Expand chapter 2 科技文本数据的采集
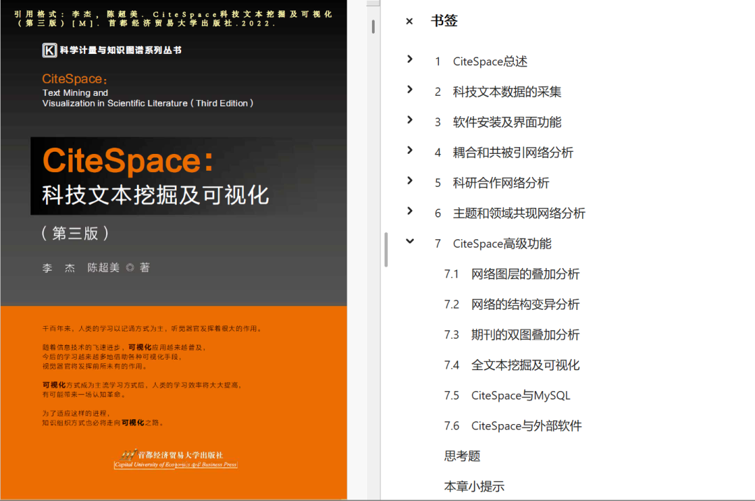 [x=410, y=90]
